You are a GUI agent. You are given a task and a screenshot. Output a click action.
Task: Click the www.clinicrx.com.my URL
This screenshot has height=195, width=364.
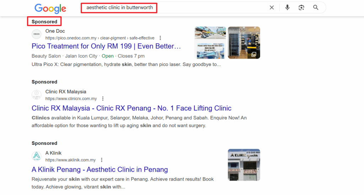(71, 98)
